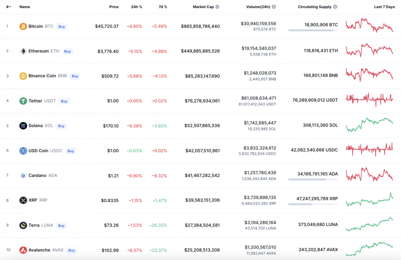Screen dimensions: 401x260
Task: Click the Terra logo icon
Action: click(23, 225)
